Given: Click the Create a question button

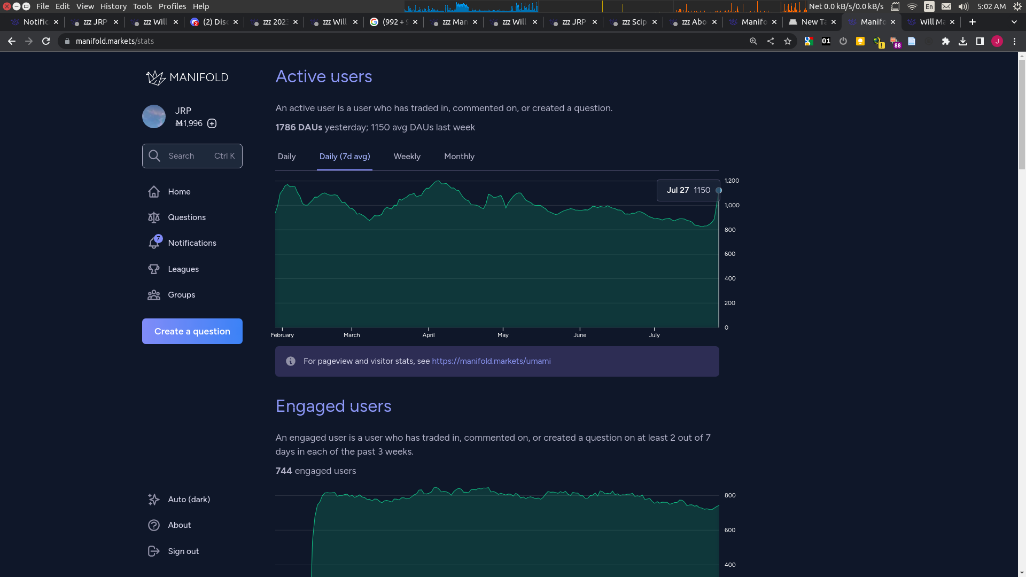Looking at the screenshot, I should click(192, 331).
